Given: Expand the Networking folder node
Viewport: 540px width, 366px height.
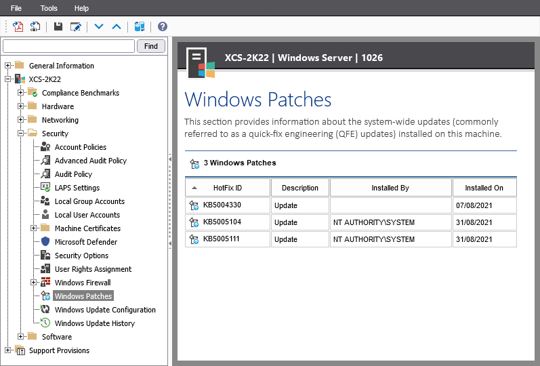Looking at the screenshot, I should tap(20, 120).
